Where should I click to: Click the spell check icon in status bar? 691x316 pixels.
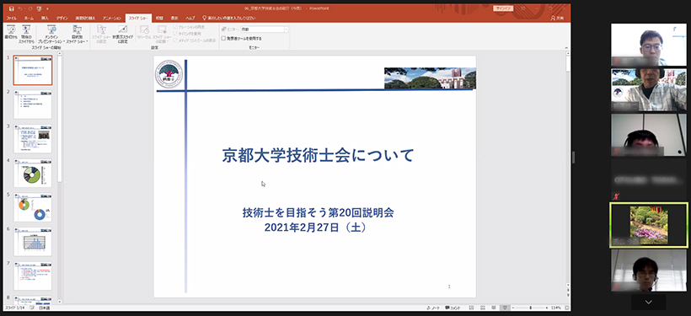pos(32,308)
